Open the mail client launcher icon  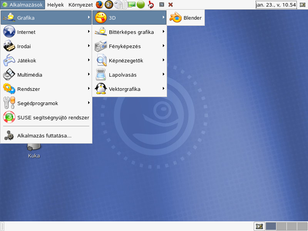point(109,5)
